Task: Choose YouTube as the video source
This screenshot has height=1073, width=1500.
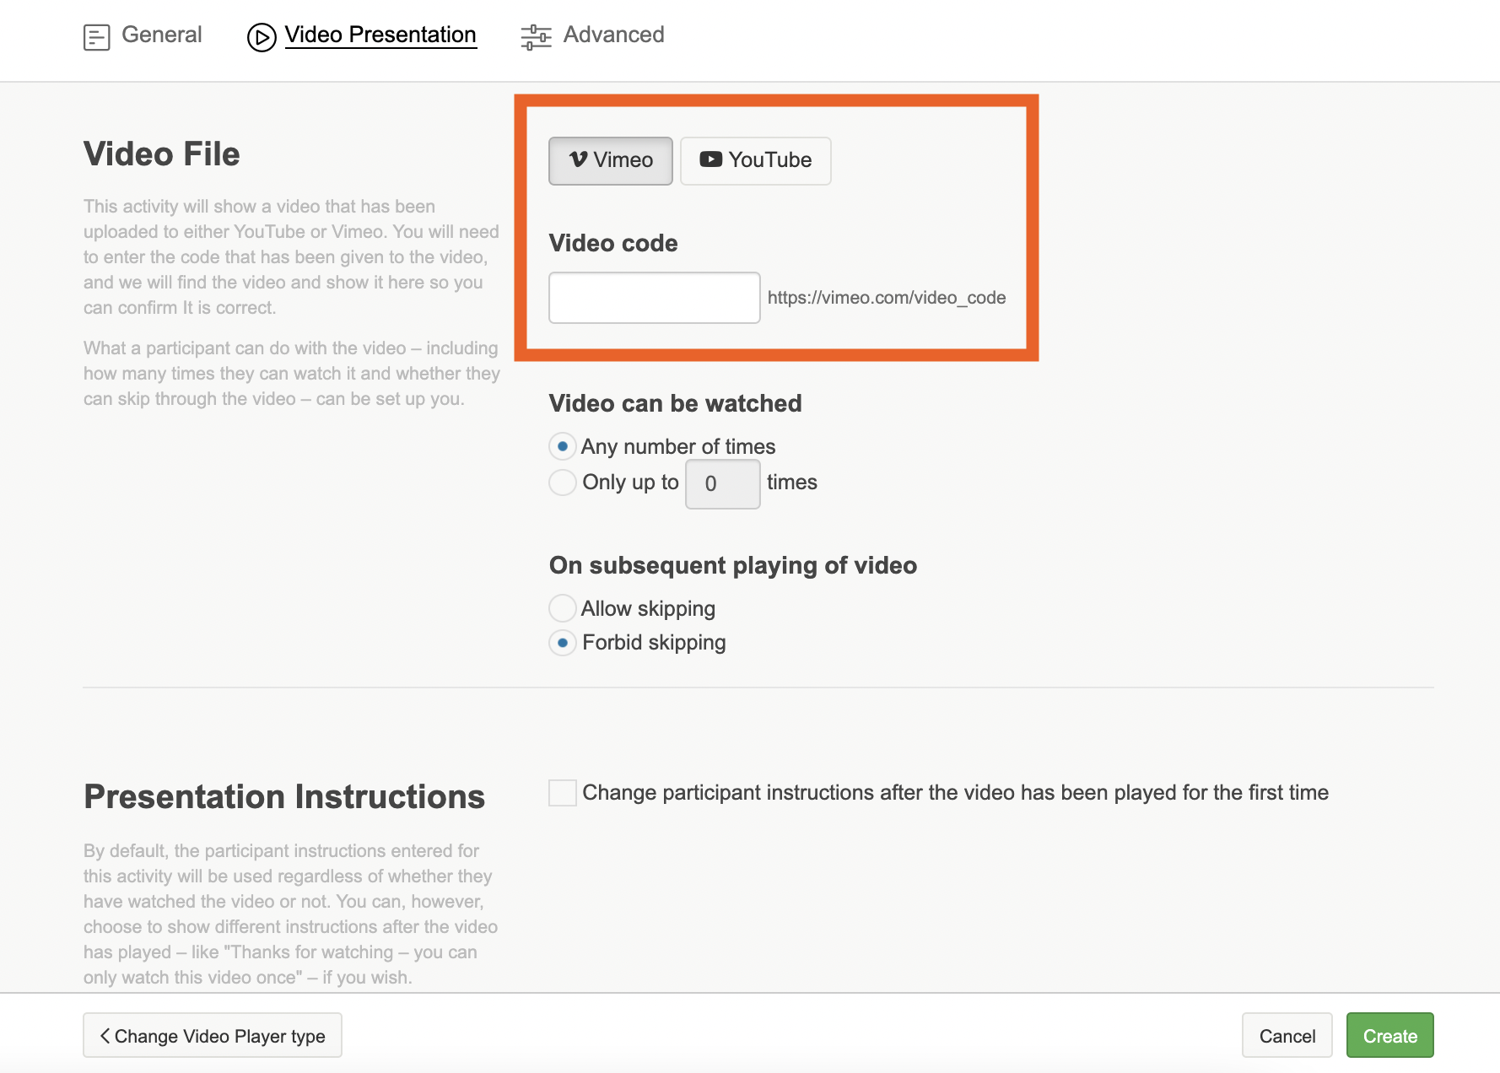Action: (x=755, y=160)
